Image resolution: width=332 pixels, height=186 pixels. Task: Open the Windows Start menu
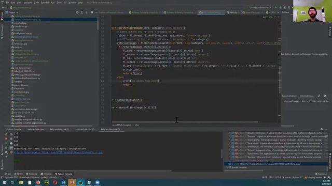point(4,182)
